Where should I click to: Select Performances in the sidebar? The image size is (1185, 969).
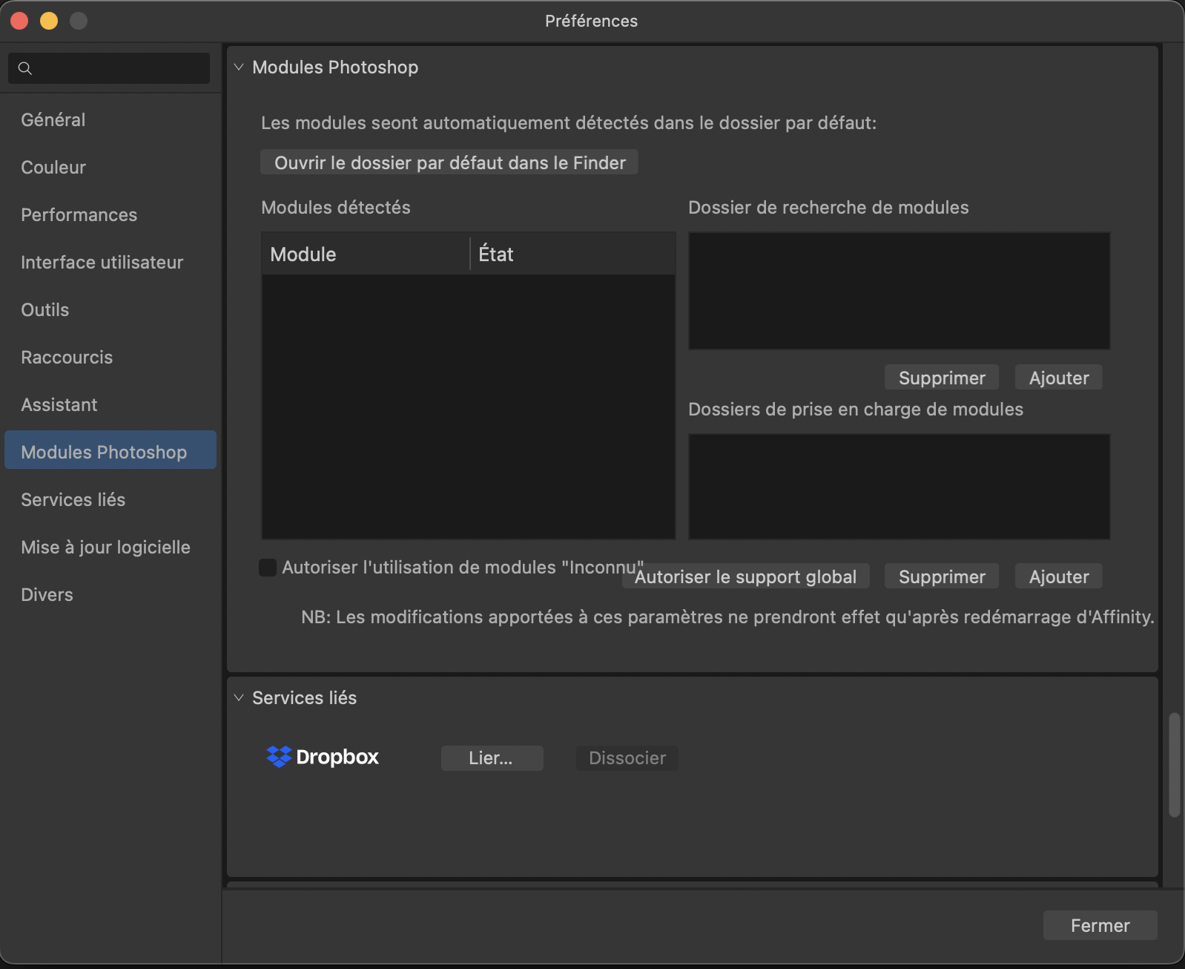(x=79, y=215)
